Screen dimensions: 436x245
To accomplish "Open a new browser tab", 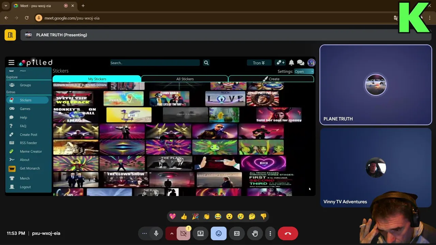I will pyautogui.click(x=83, y=6).
